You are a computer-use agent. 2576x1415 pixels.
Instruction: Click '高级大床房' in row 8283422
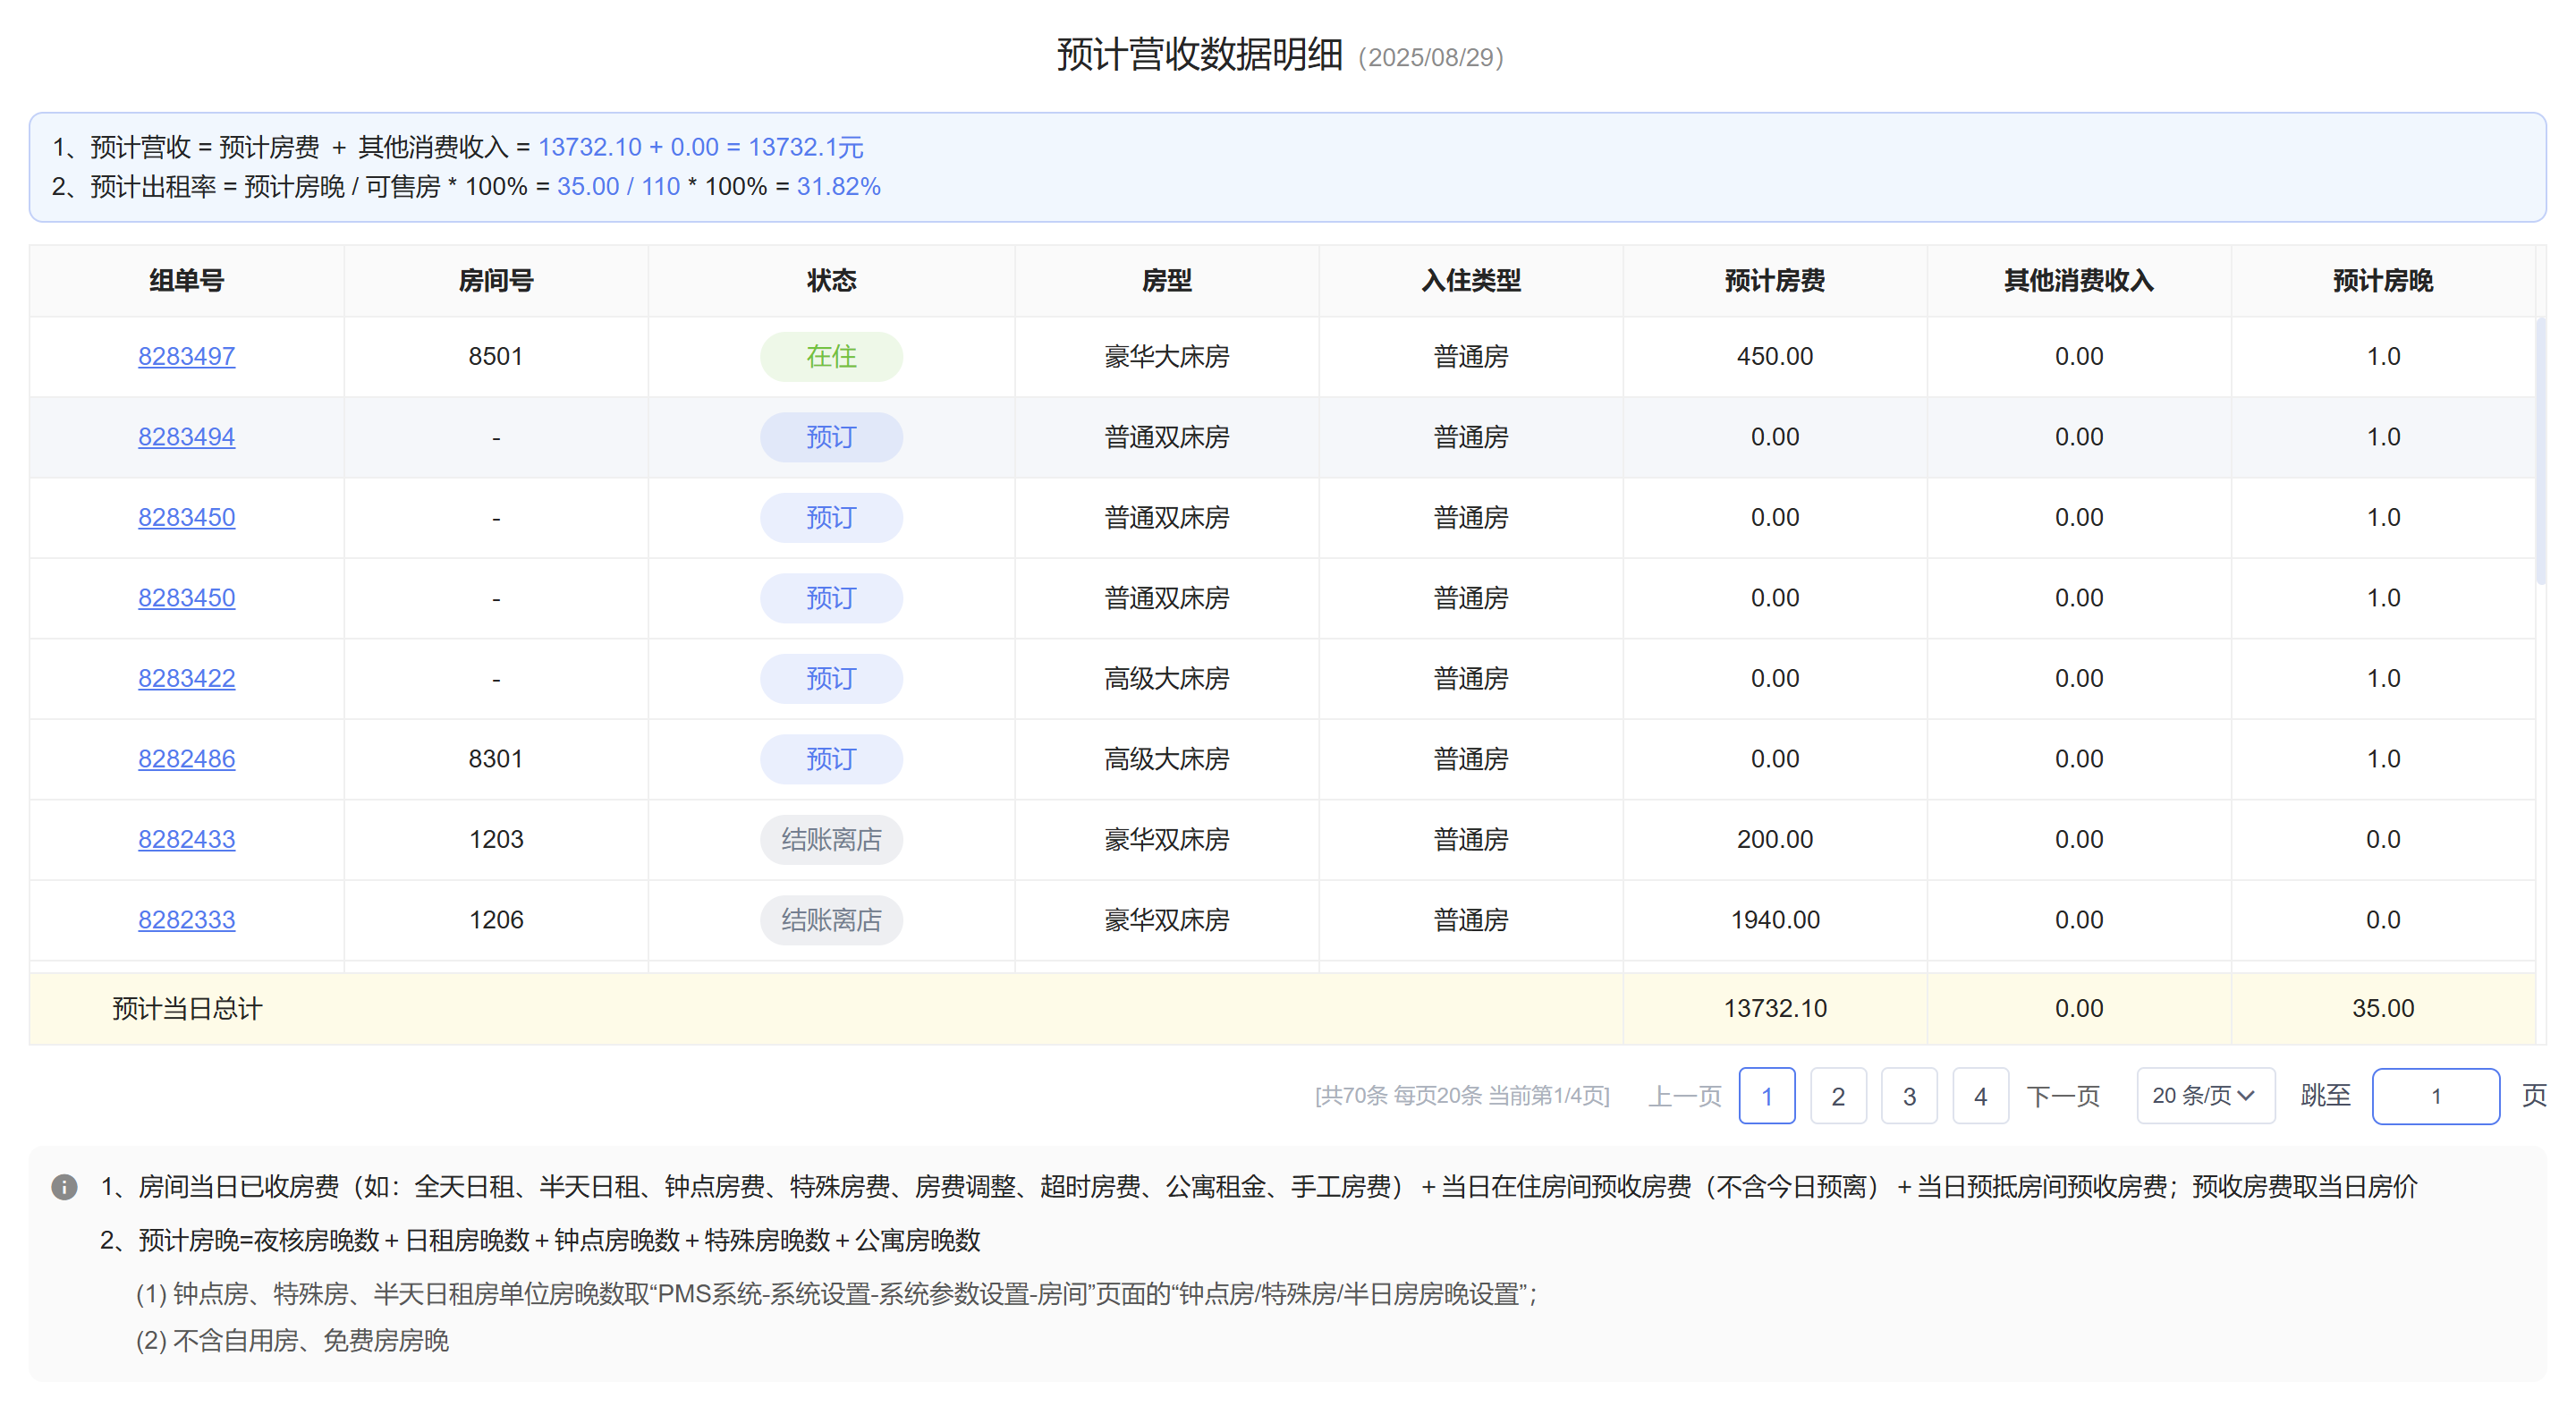1167,678
